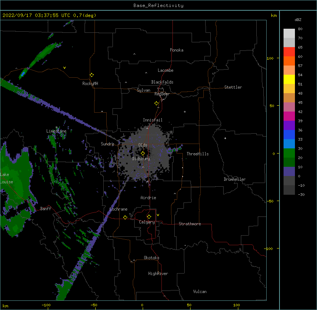Click the Blackfalds town label
The image size is (317, 310).
pyautogui.click(x=162, y=82)
